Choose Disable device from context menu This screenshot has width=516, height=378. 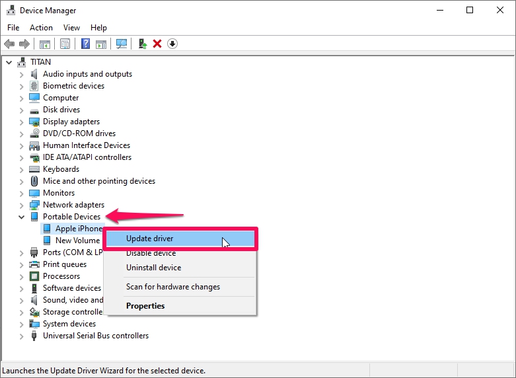tap(180, 253)
